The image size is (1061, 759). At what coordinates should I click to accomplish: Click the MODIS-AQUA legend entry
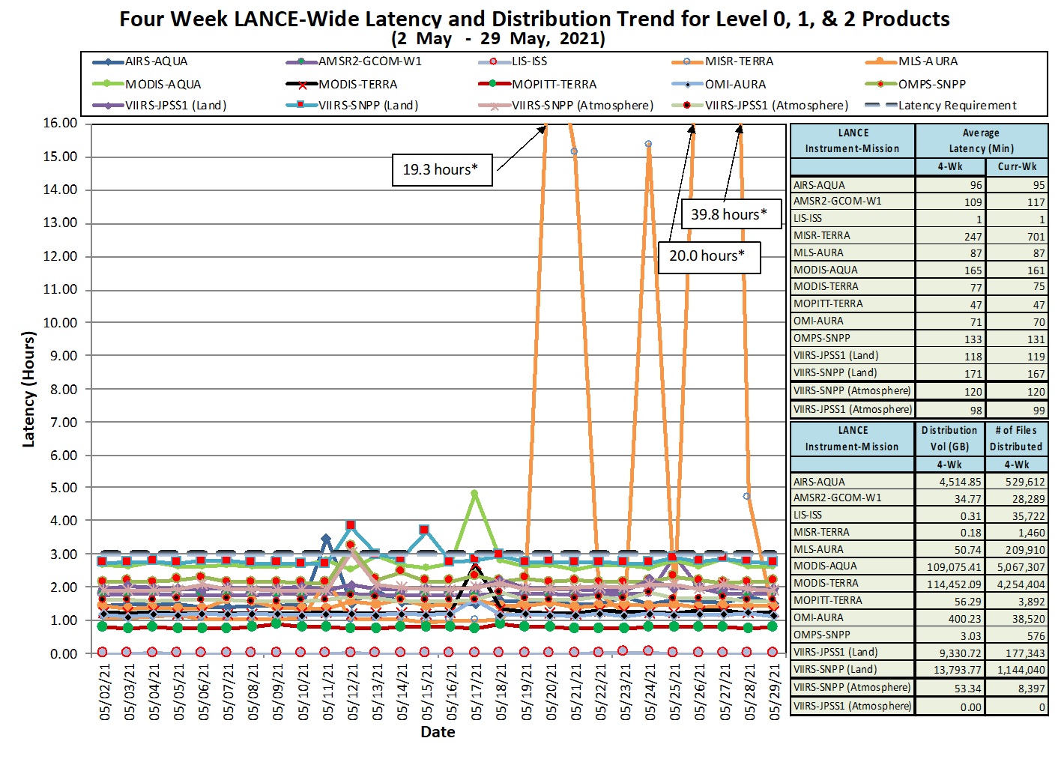click(x=147, y=85)
